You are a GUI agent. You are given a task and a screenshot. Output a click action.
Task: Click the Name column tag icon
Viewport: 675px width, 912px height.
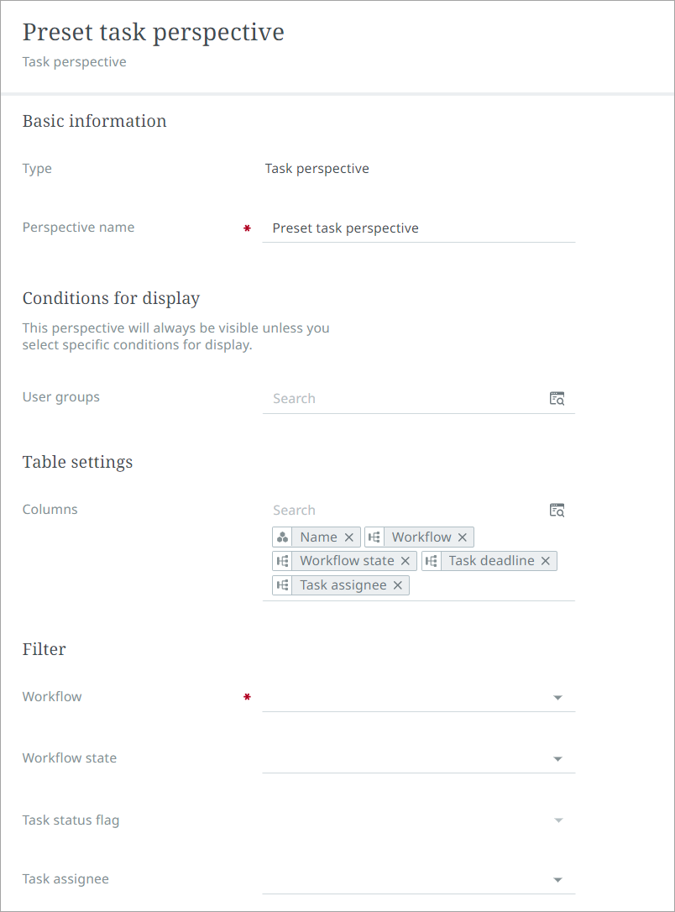tap(283, 537)
